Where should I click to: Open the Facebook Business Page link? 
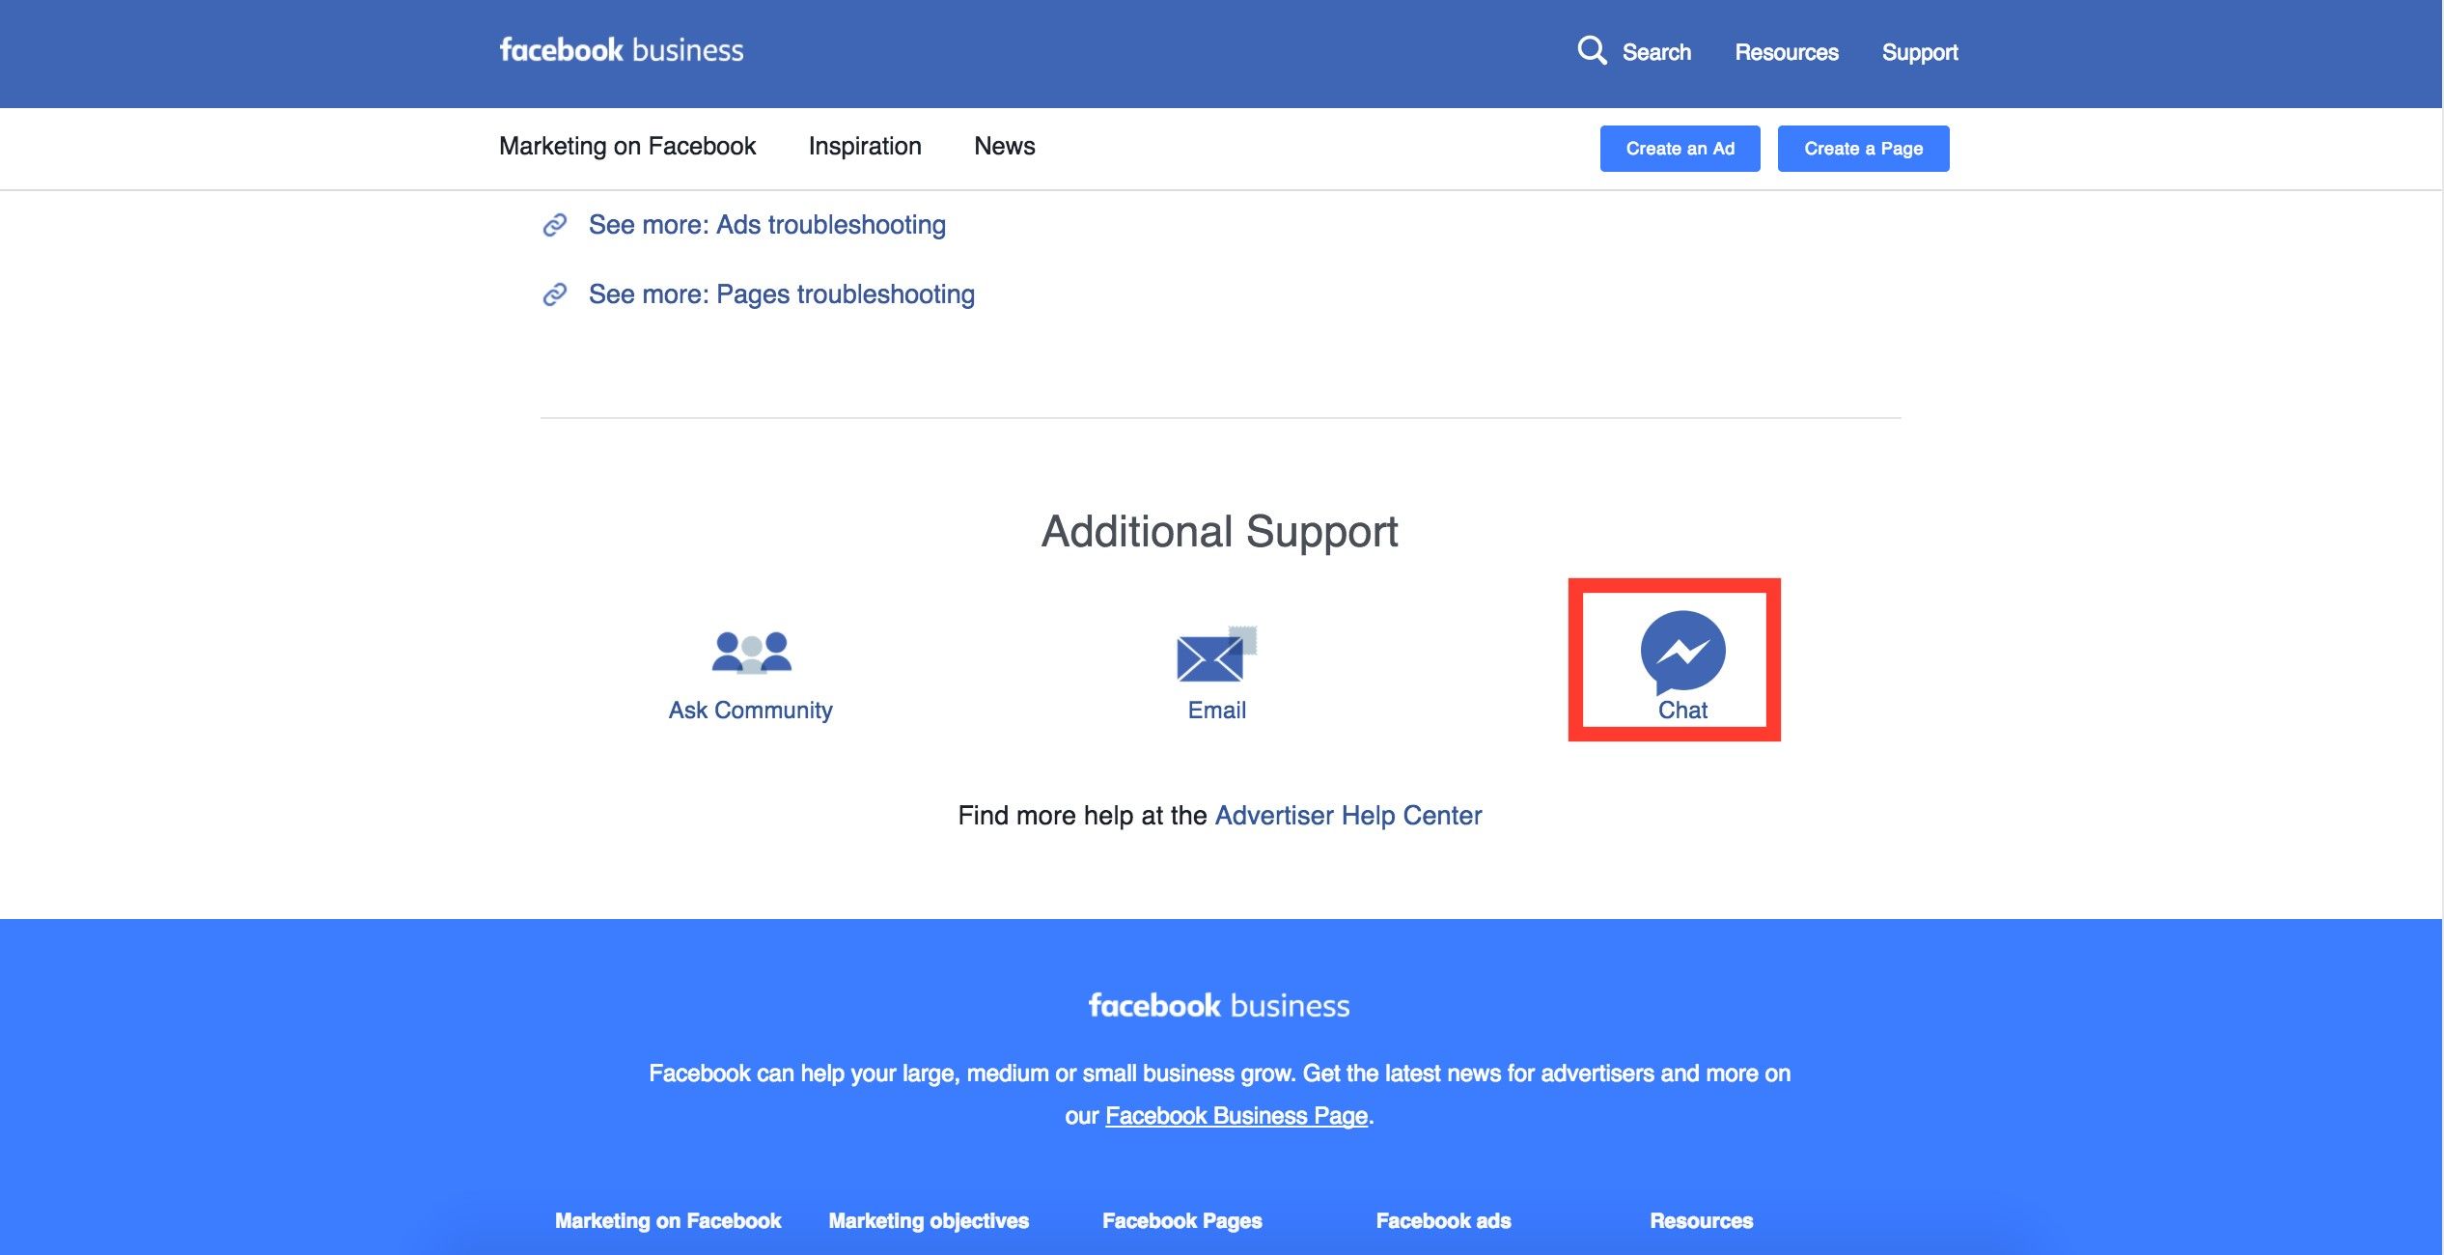[1236, 1116]
